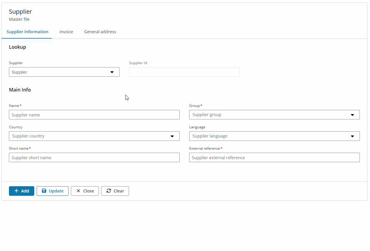This screenshot has height=251, width=370.
Task: Click the save icon on Update button
Action: 44,191
